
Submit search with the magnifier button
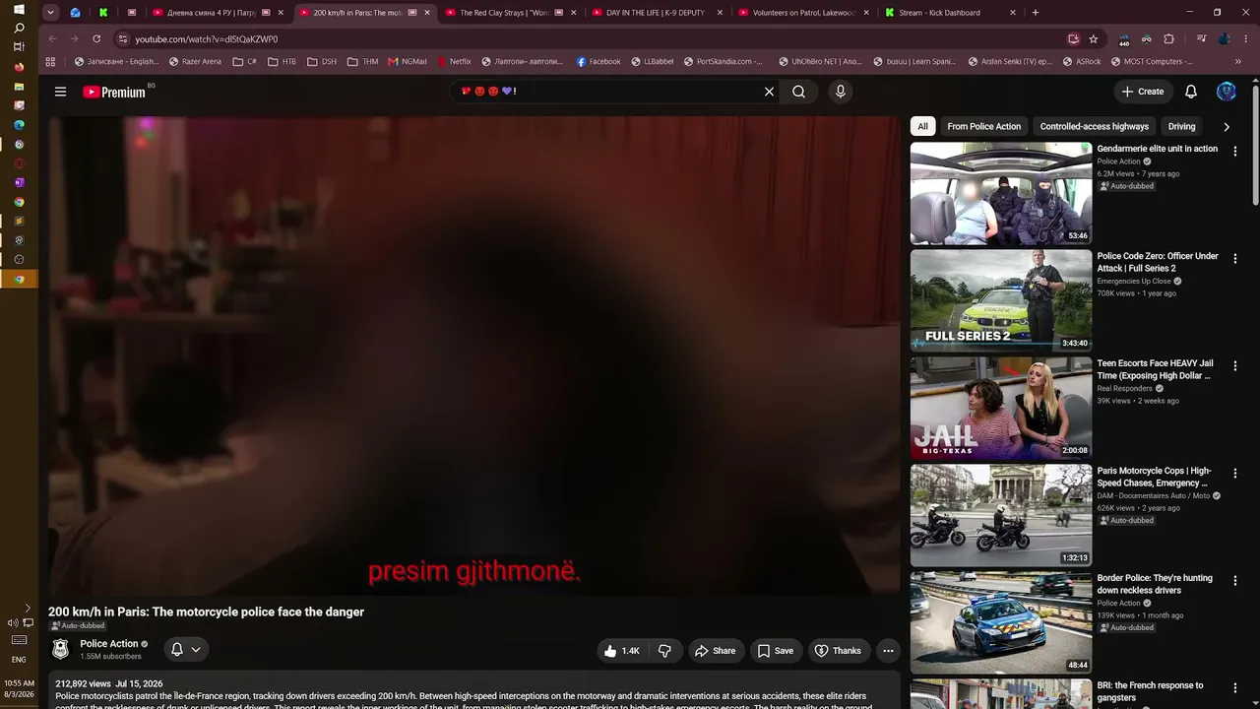799,92
